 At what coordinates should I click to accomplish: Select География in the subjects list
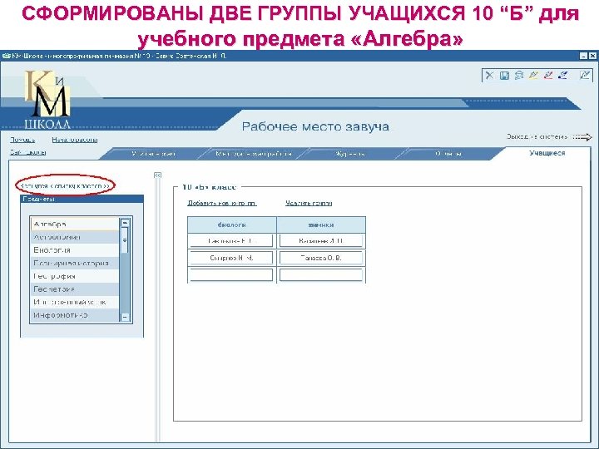[75, 276]
